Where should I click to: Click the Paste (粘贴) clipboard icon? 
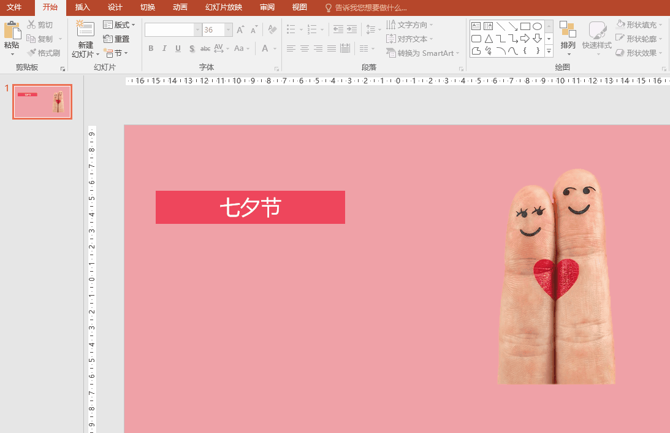12,31
